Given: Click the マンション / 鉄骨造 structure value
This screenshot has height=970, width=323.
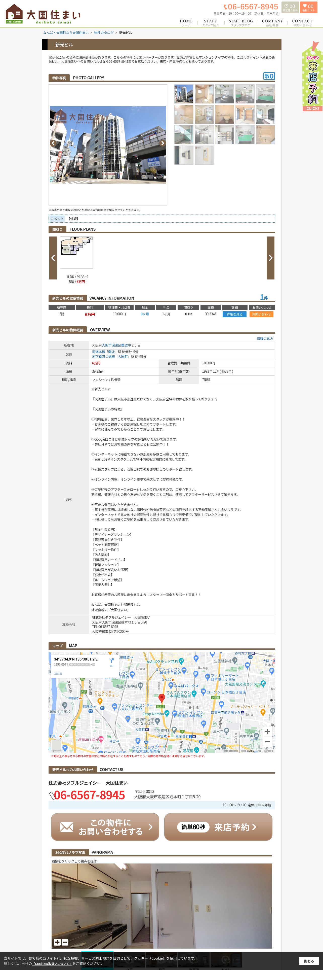Looking at the screenshot, I should point(106,379).
